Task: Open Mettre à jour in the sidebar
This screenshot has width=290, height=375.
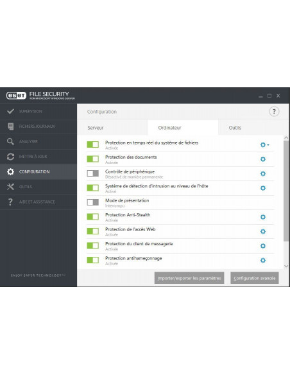Action: pos(38,157)
